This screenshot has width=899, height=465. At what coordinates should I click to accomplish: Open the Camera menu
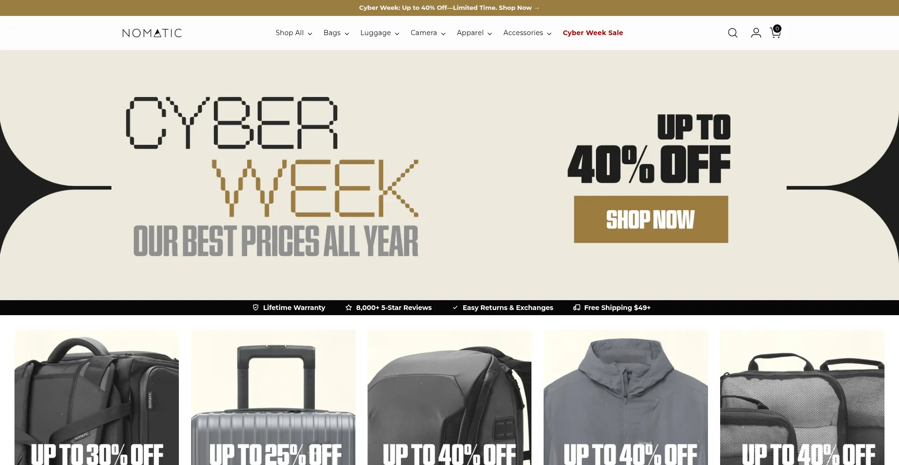(x=428, y=33)
